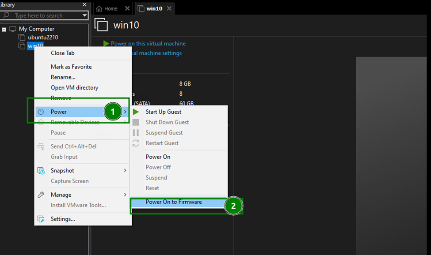Choose Power On to Firmware
This screenshot has width=431, height=255.
point(174,202)
